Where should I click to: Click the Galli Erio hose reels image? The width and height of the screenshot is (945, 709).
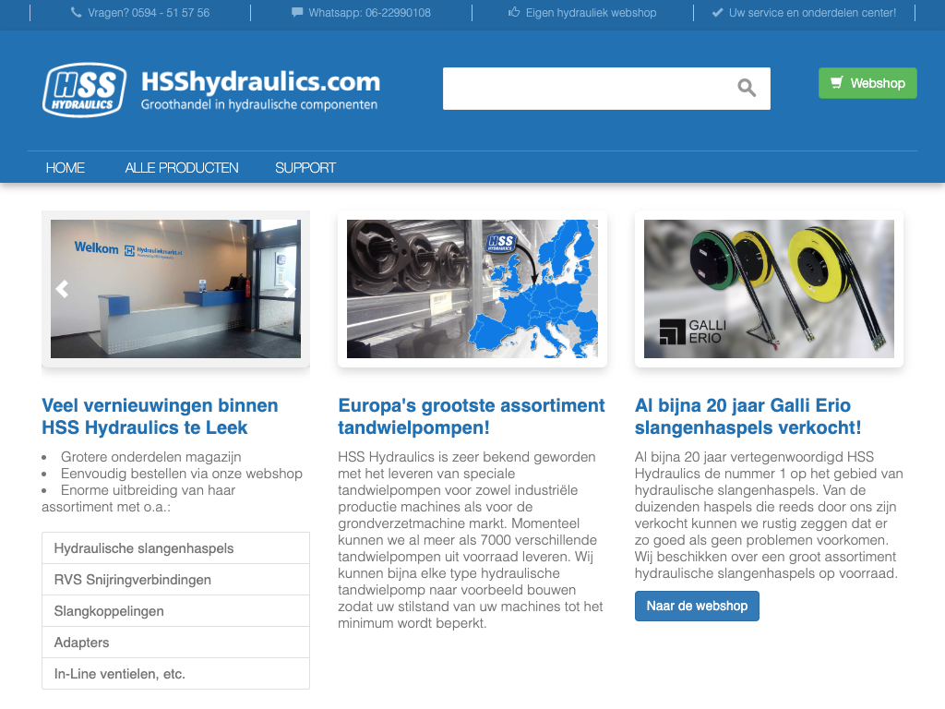point(769,289)
